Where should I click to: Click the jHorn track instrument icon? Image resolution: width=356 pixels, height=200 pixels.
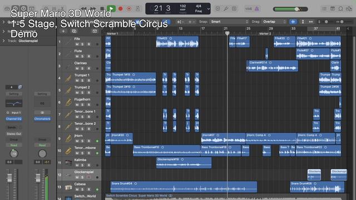click(x=68, y=138)
